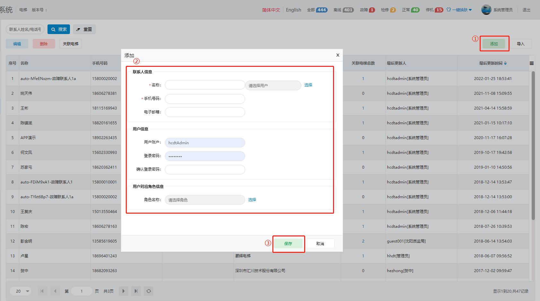Switch language to 简体中文
Viewport: 540px width, 301px height.
coord(271,10)
